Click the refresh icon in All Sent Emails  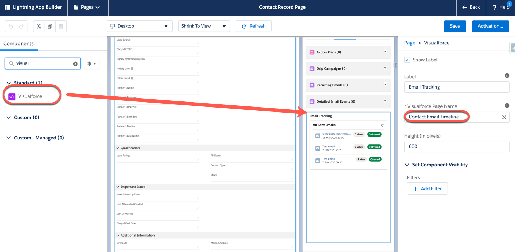(x=382, y=125)
